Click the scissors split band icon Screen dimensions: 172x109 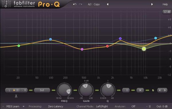point(16,96)
